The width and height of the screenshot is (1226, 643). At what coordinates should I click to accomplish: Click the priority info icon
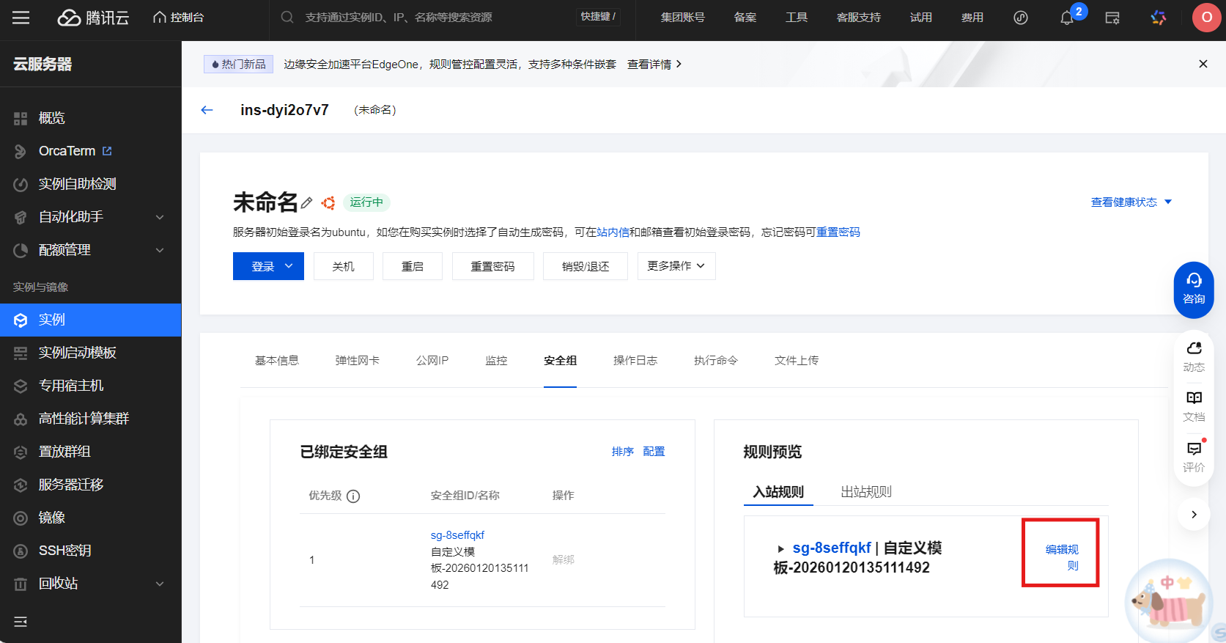point(353,496)
